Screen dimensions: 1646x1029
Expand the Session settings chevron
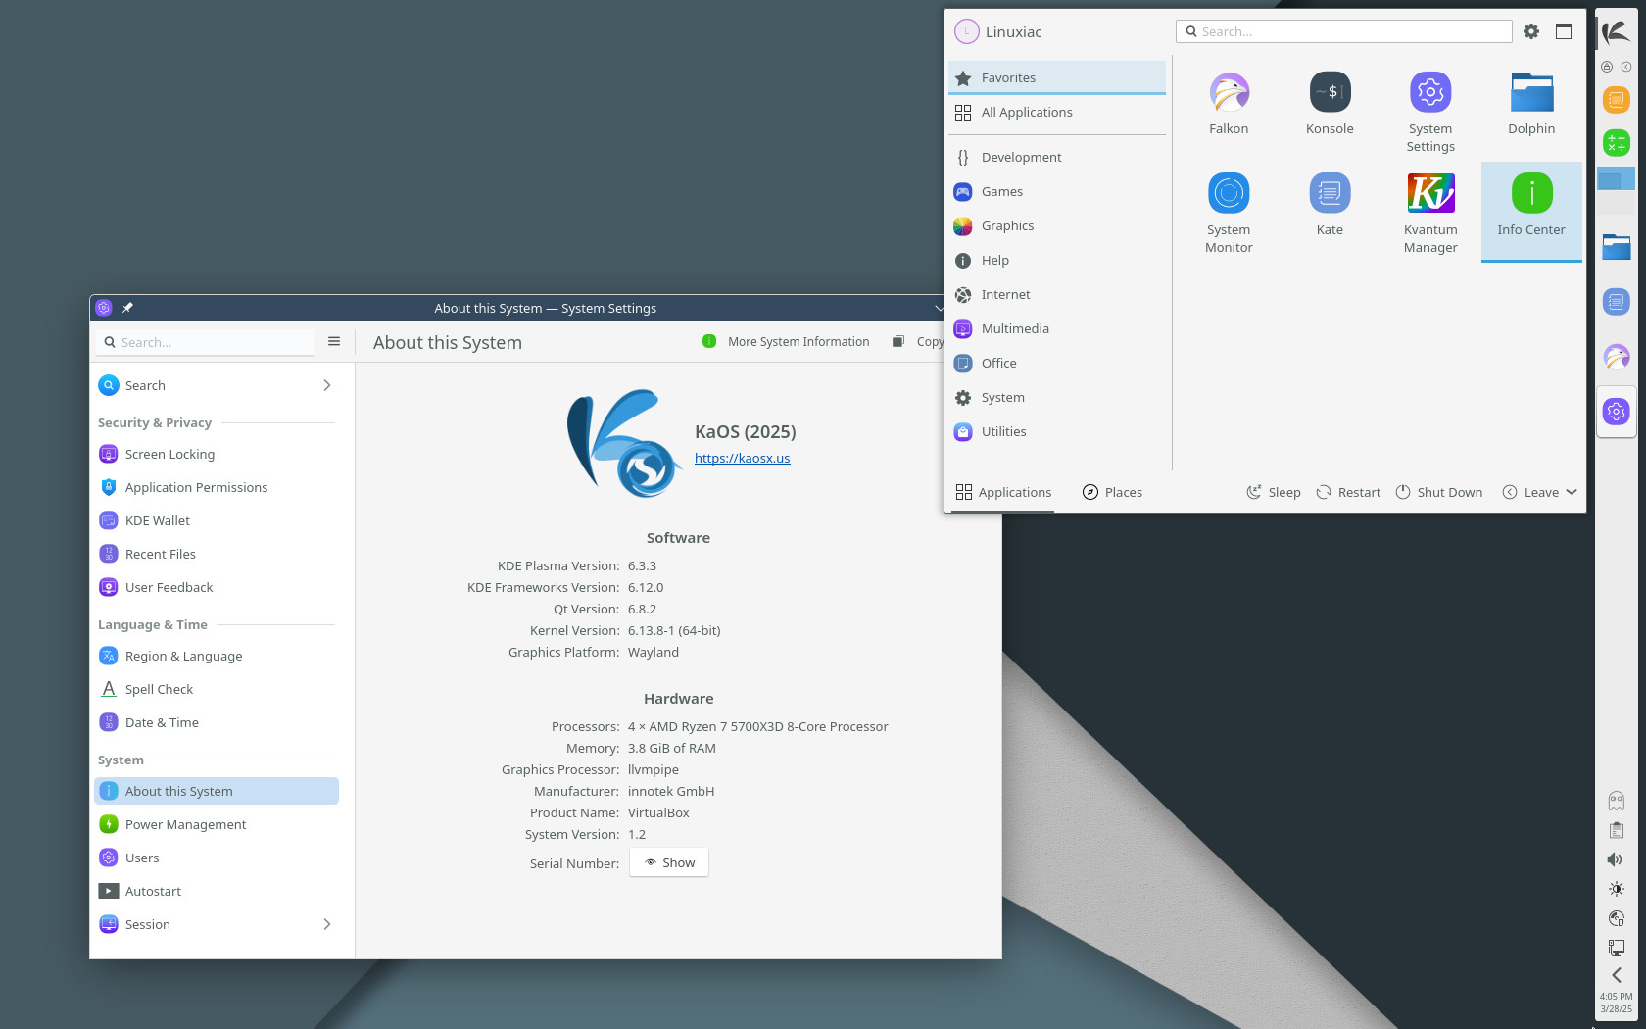[327, 924]
